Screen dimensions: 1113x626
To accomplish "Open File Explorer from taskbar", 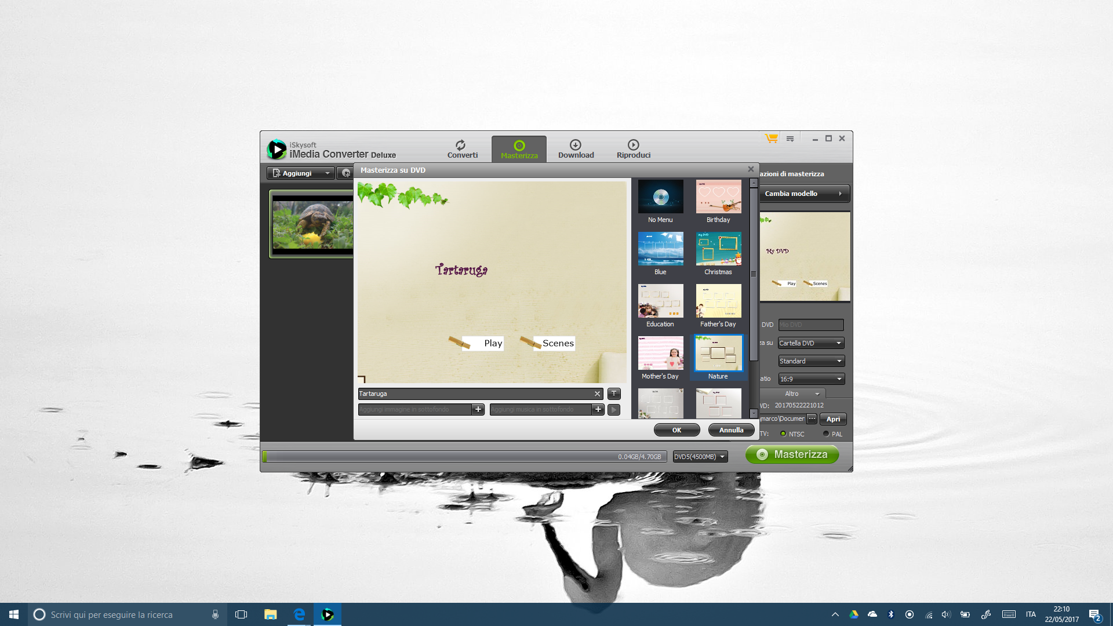I will (270, 614).
